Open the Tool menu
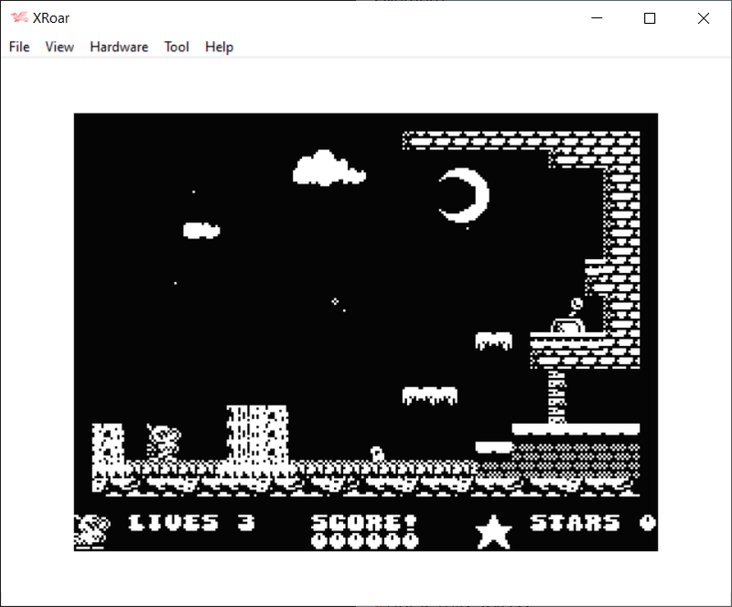The height and width of the screenshot is (607, 732). click(177, 47)
